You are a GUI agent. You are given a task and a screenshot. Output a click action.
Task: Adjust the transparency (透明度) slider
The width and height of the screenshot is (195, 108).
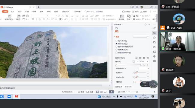(141, 77)
